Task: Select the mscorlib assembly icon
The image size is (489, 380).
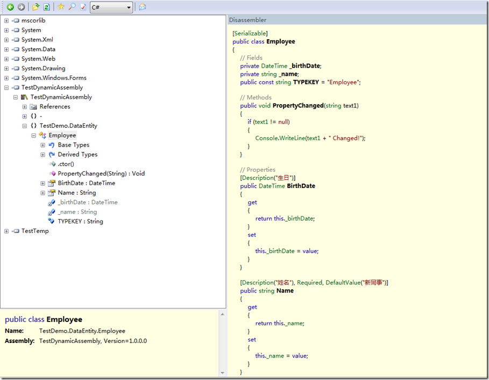Action: pos(16,20)
